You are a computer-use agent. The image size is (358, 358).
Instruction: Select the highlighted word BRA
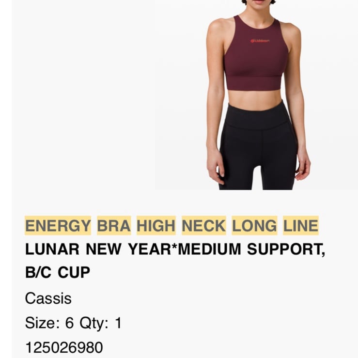tap(114, 226)
